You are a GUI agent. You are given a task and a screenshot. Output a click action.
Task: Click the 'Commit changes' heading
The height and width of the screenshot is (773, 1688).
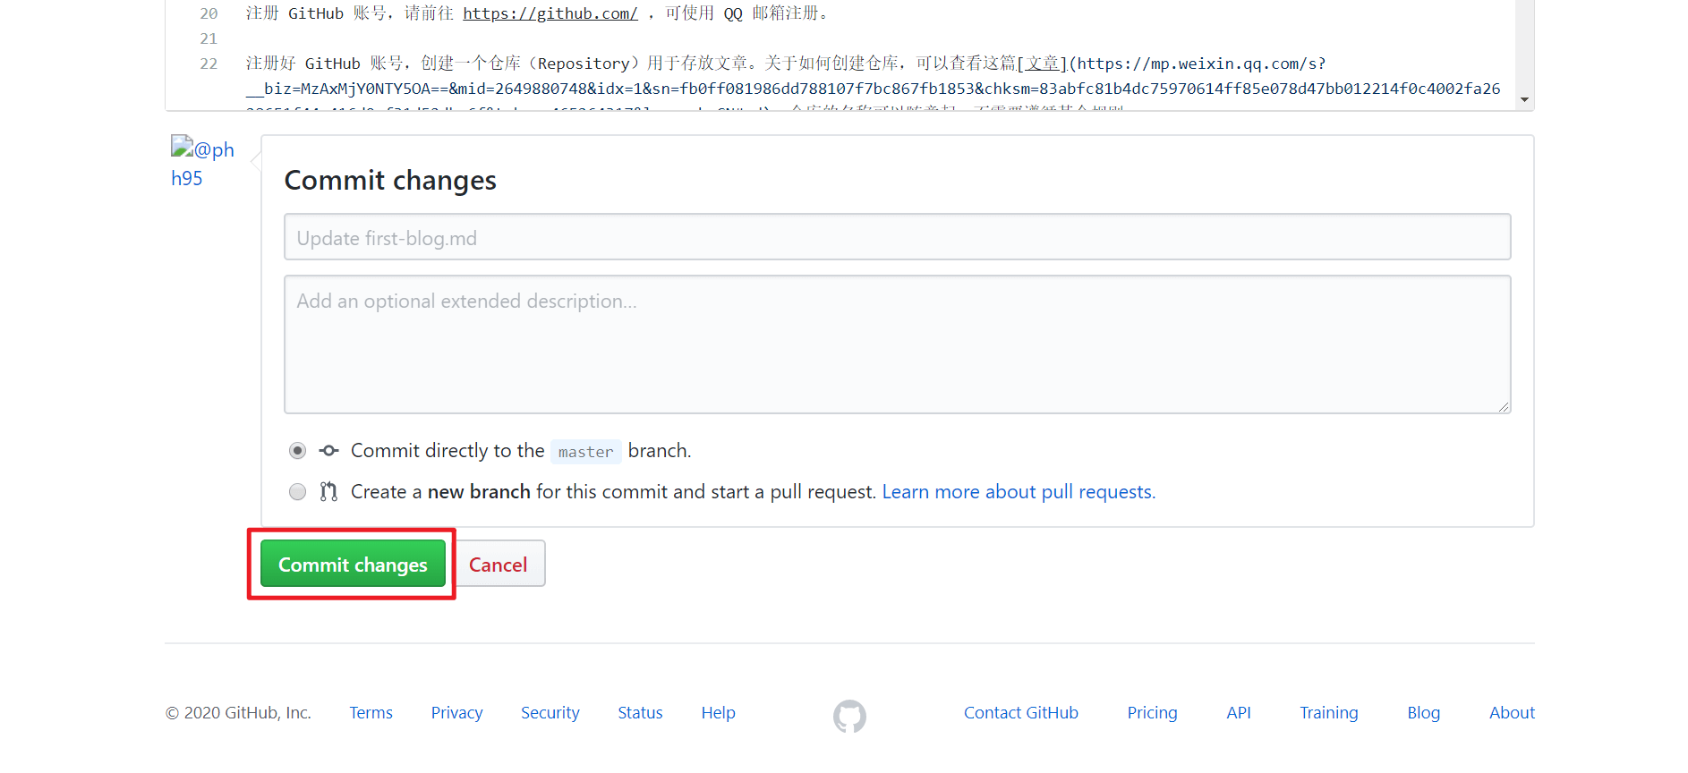click(390, 180)
